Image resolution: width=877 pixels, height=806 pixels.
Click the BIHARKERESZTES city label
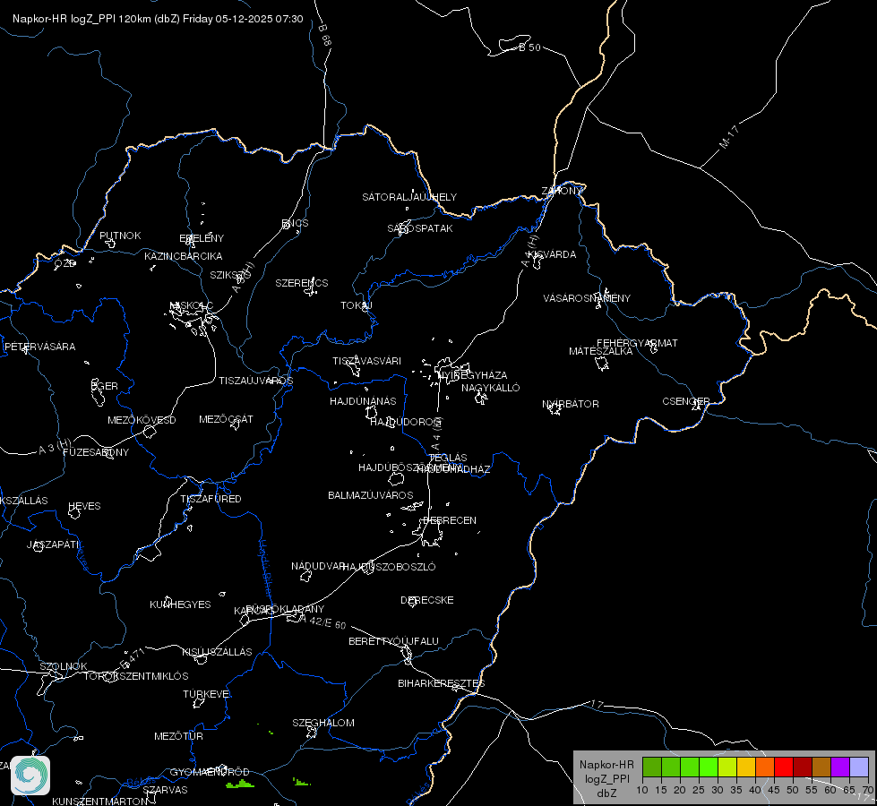point(442,683)
